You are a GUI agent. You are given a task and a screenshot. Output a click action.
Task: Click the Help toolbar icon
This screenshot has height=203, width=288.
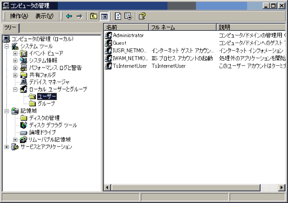(x=142, y=16)
